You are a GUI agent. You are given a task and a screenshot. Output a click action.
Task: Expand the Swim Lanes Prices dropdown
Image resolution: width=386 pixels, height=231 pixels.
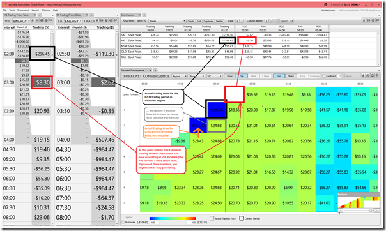(167, 21)
